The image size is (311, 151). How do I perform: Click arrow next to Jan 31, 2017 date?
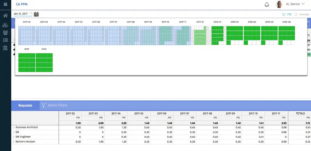(x=30, y=14)
